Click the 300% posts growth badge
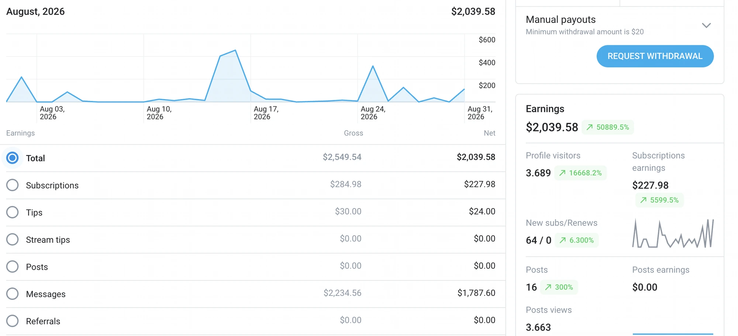Screen dimensions: 738x336 click(x=559, y=287)
